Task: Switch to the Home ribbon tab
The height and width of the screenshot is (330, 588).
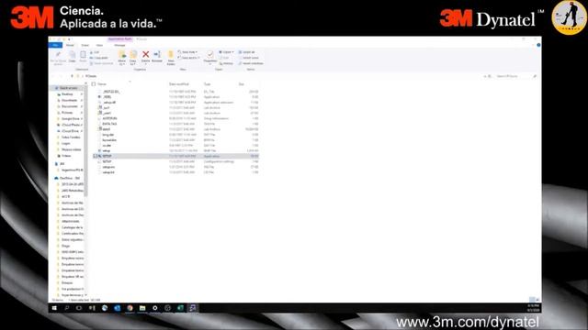Action: (x=70, y=45)
